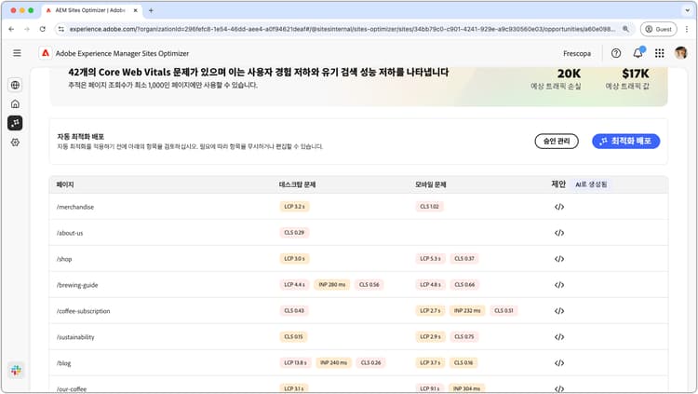Select the /shop page row
This screenshot has width=698, height=394.
(358, 259)
